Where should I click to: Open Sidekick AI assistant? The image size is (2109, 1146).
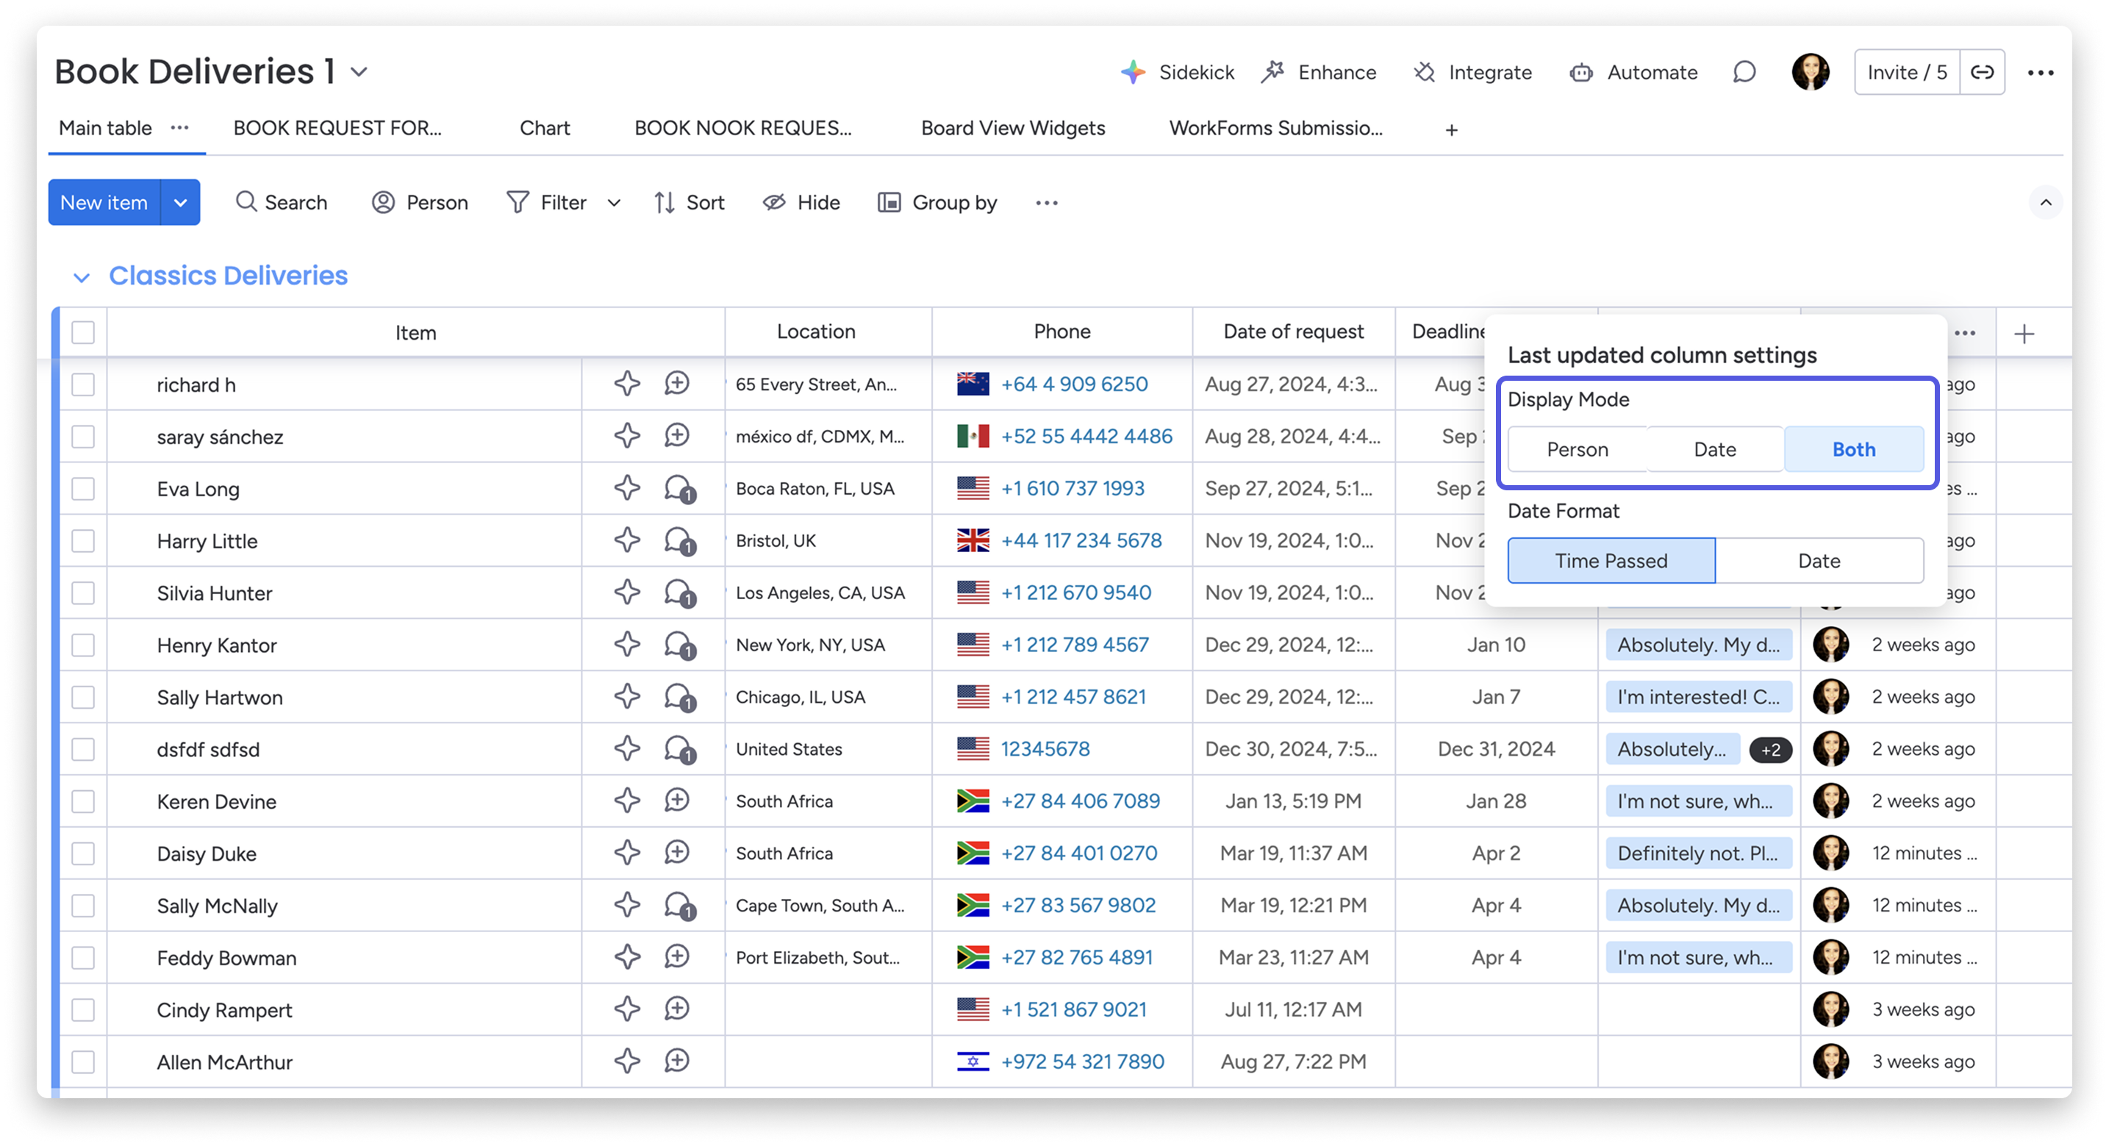point(1178,72)
